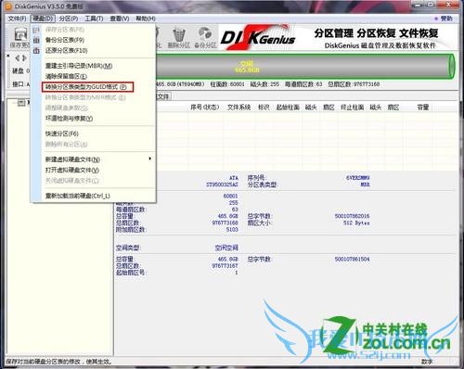464x369 pixels.
Task: Click the 分区表类型 MBR value
Action: 365,184
